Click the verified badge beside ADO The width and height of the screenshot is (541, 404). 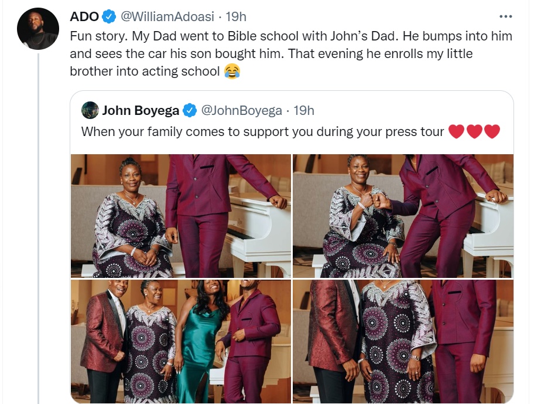109,16
